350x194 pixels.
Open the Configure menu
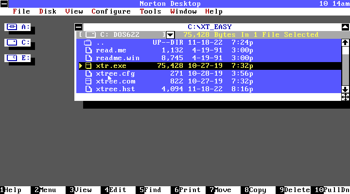coord(111,11)
